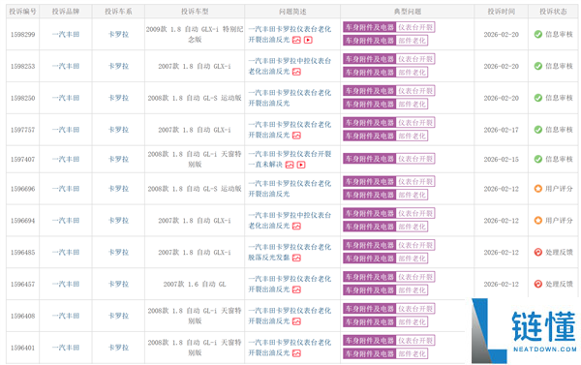
Task: Click 部件老化 tag in row 1596457
Action: pyautogui.click(x=412, y=290)
